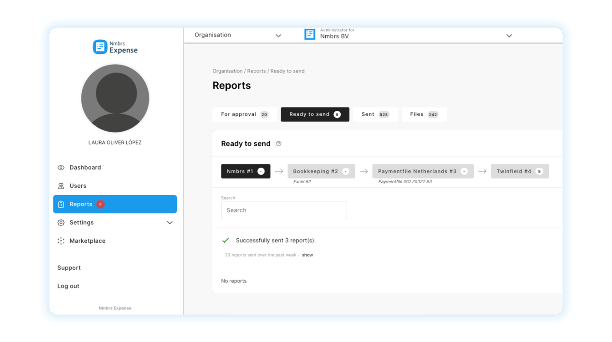The image size is (612, 342).
Task: Click the LAURA OLIVER LÓPEZ name
Action: point(115,143)
